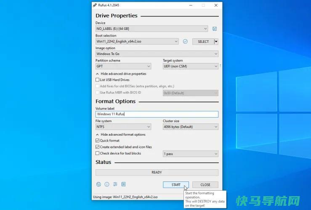Enable Check device for bad blocks
The image size is (311, 210).
pos(97,153)
